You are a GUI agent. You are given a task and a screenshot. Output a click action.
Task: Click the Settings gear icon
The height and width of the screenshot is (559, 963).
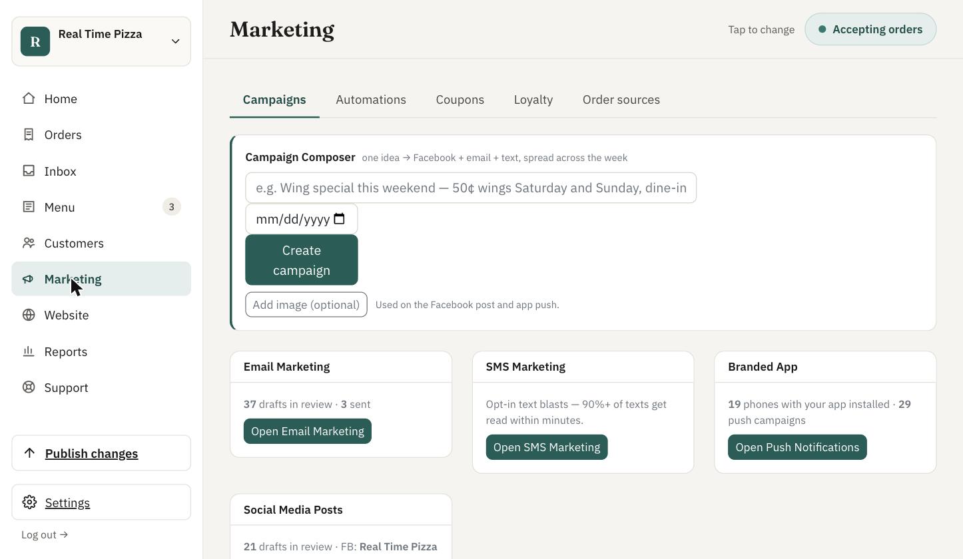tap(29, 502)
